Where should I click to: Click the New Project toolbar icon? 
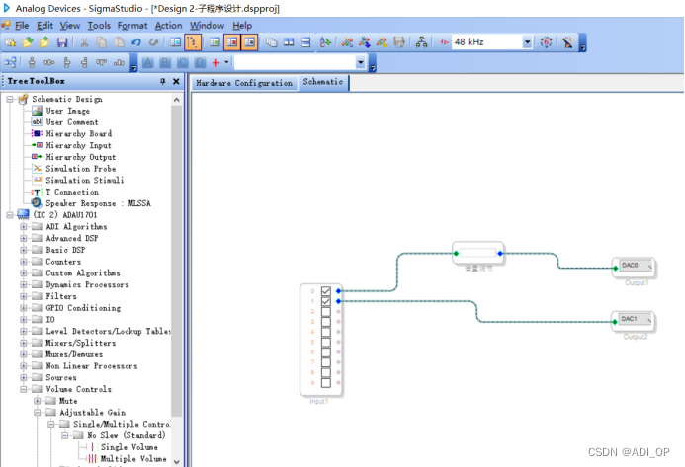(x=11, y=42)
